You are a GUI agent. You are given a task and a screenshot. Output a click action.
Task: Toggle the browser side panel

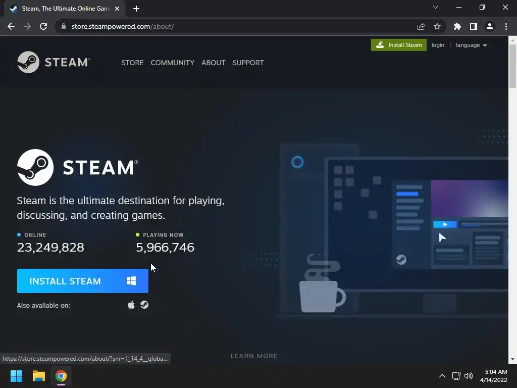(x=474, y=26)
